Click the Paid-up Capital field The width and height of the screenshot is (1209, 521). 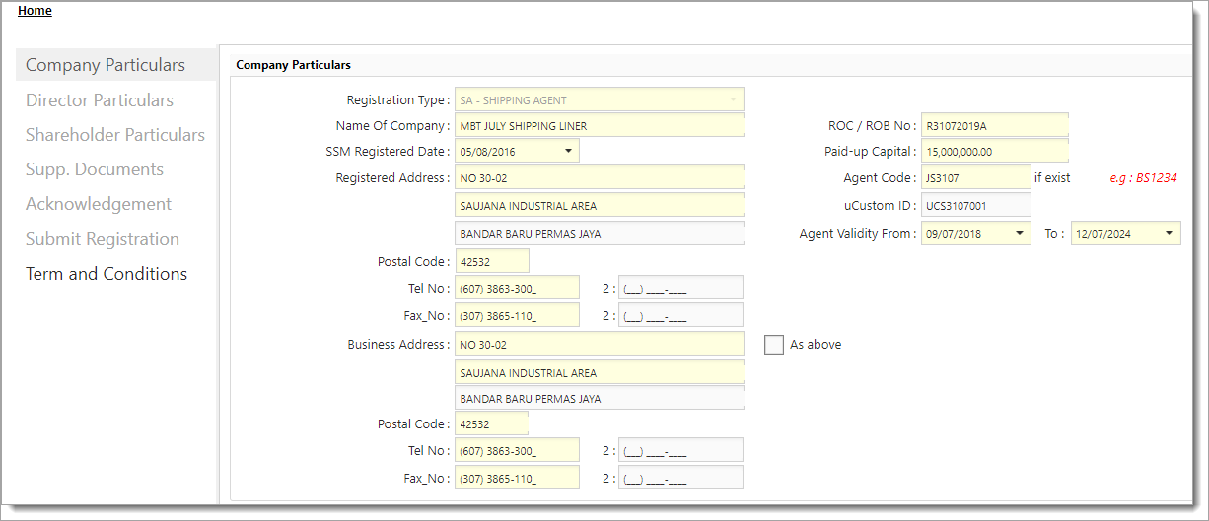tap(994, 152)
